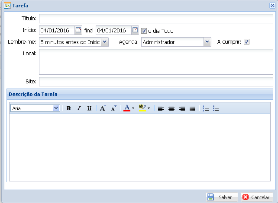This screenshot has height=203, width=278.
Task: Pick the red font color swatch
Action: pos(127,108)
